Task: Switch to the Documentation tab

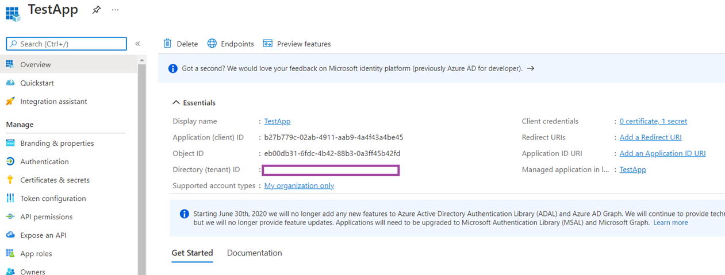Action: [x=254, y=253]
